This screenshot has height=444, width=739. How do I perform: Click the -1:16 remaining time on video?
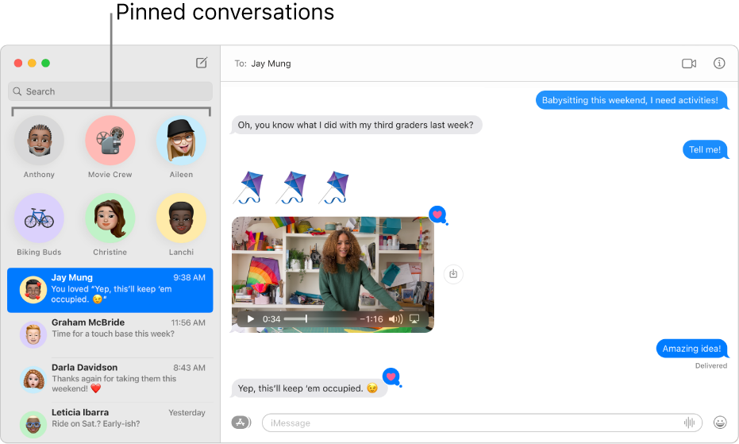click(x=371, y=319)
